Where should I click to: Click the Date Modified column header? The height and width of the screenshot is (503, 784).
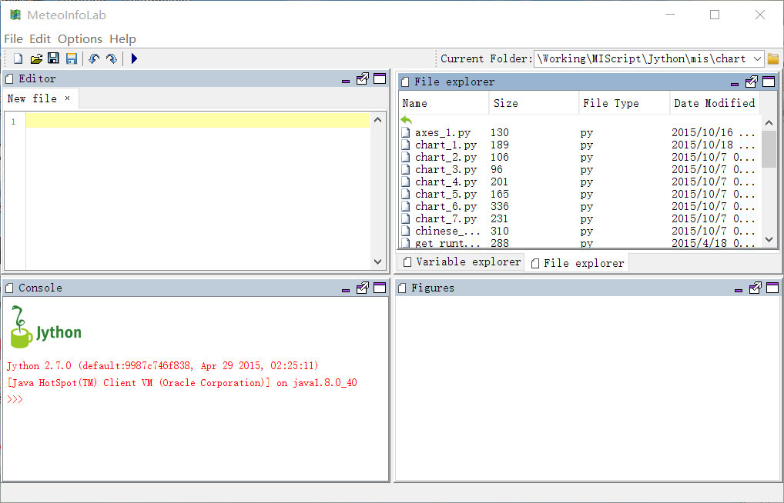714,103
